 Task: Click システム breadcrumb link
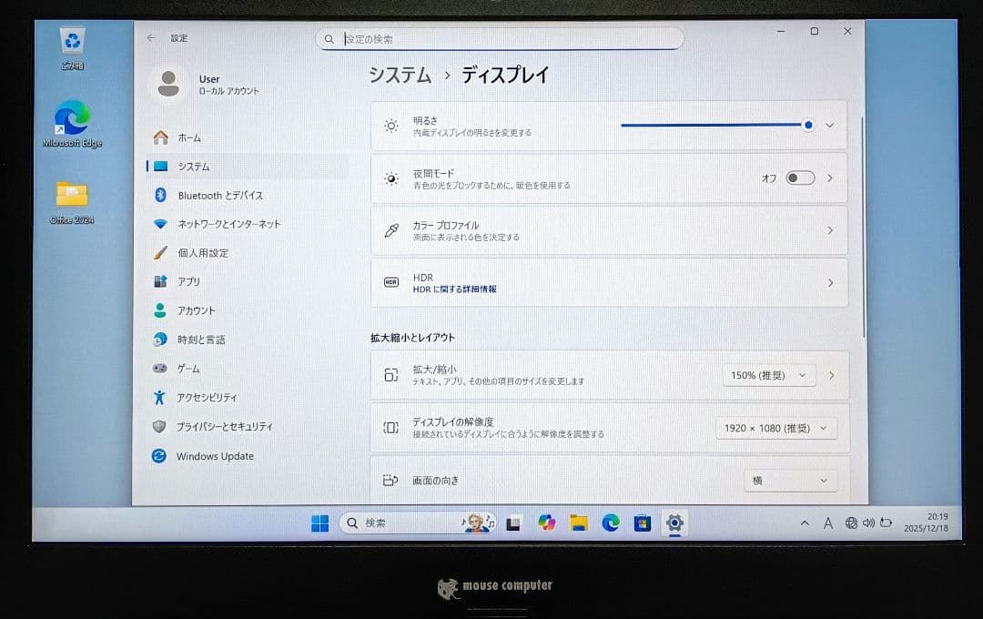pos(400,76)
